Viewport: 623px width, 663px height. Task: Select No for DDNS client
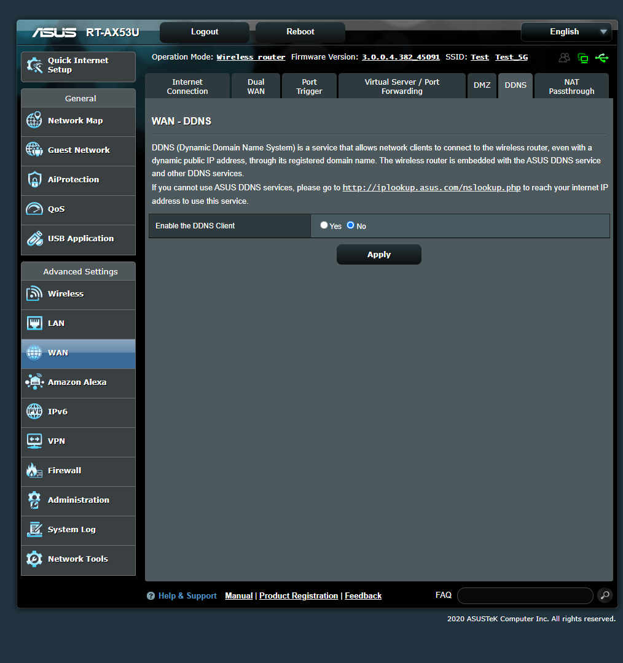350,225
